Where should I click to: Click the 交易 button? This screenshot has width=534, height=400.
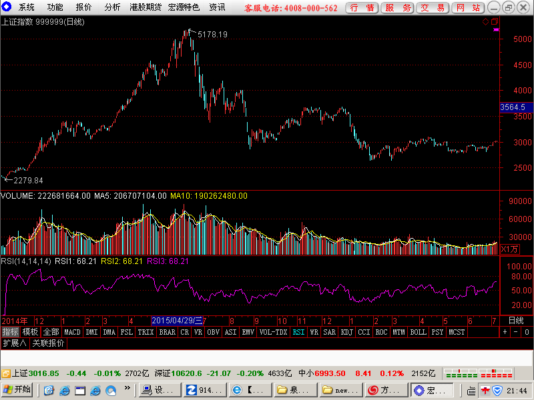coord(433,8)
